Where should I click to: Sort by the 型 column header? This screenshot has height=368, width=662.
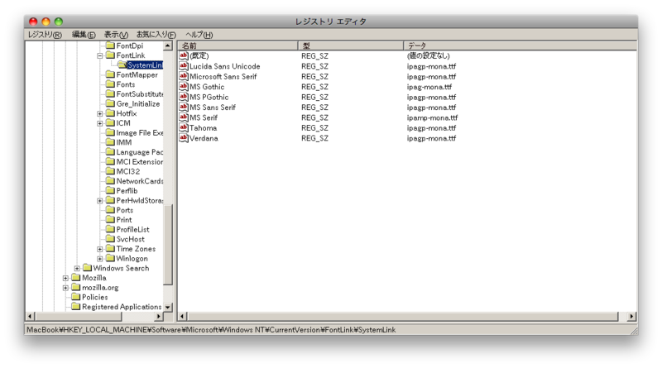351,45
